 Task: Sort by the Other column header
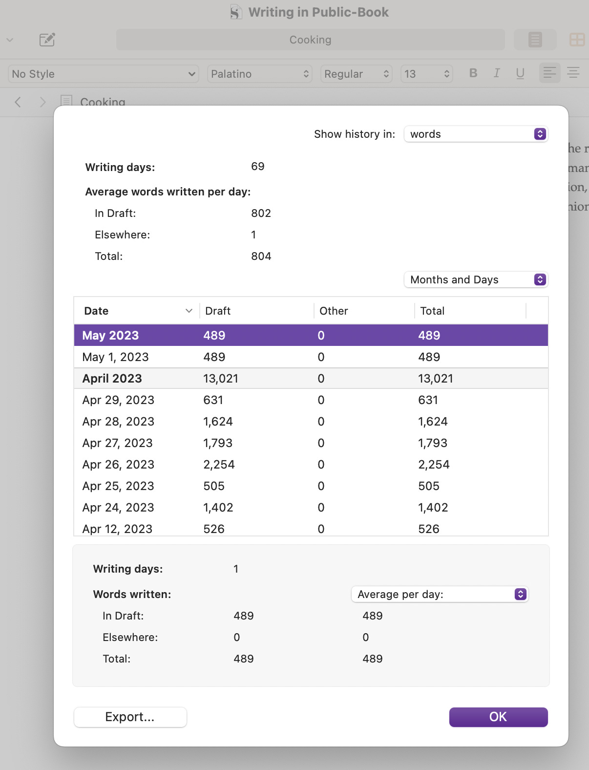click(x=364, y=311)
